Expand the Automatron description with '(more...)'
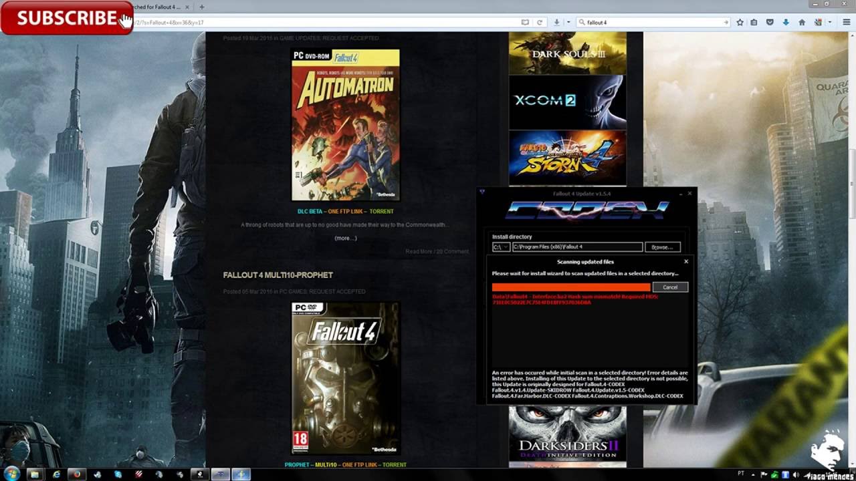 pos(346,238)
